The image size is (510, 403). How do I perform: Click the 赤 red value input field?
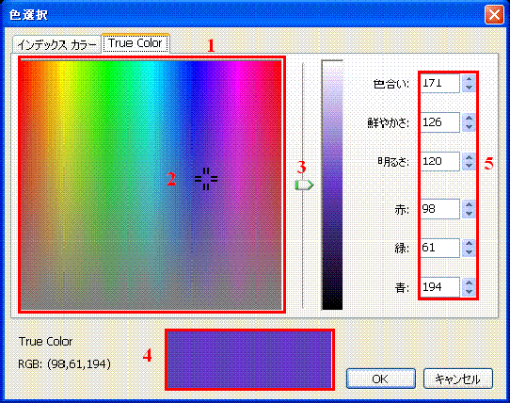[x=439, y=209]
